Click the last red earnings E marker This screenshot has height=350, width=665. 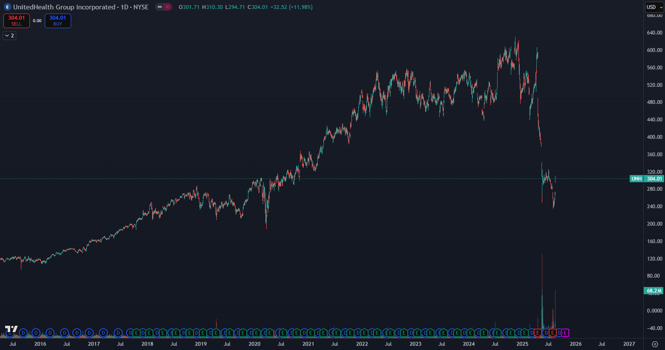point(553,333)
